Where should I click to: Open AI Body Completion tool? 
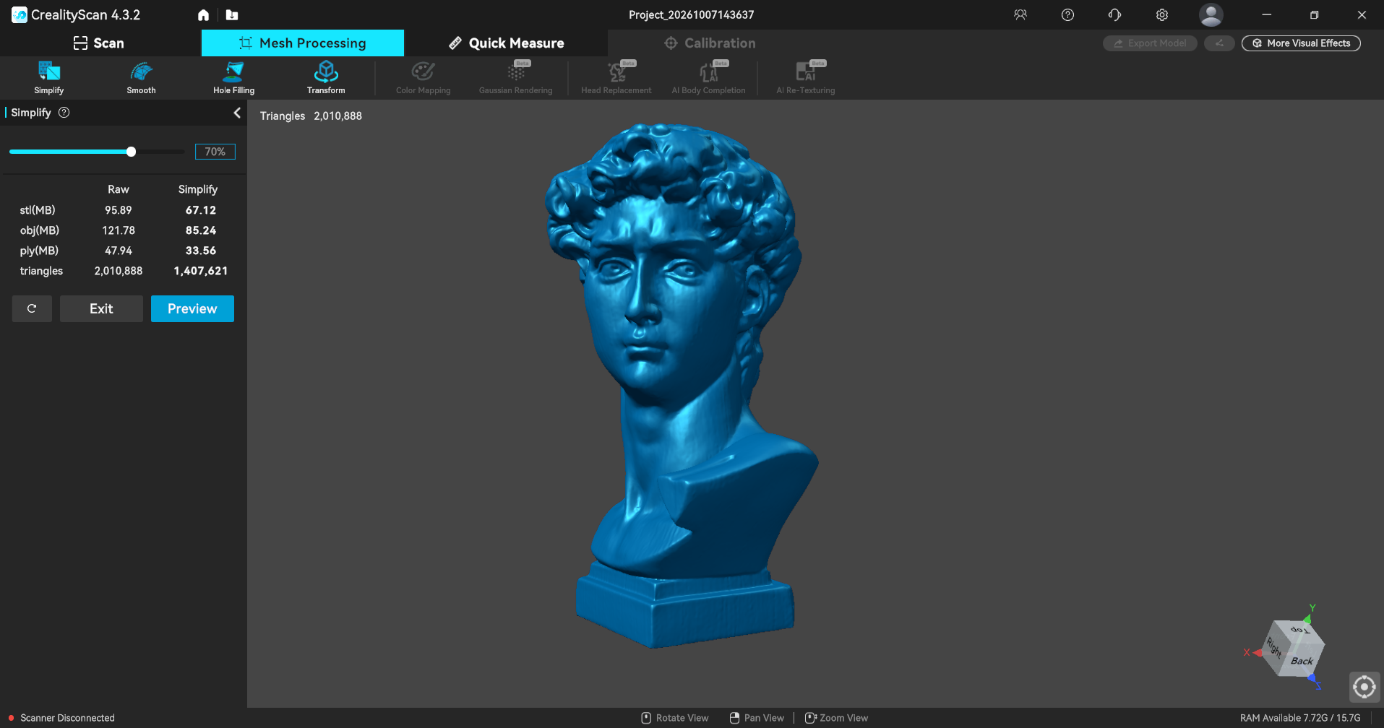pyautogui.click(x=708, y=77)
